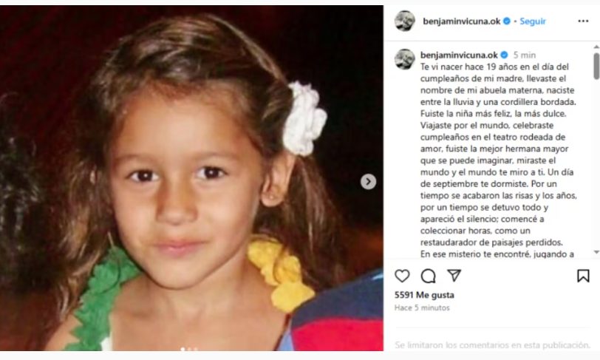Image resolution: width=600 pixels, height=360 pixels.
Task: Click the Seguir follow link
Action: click(533, 21)
